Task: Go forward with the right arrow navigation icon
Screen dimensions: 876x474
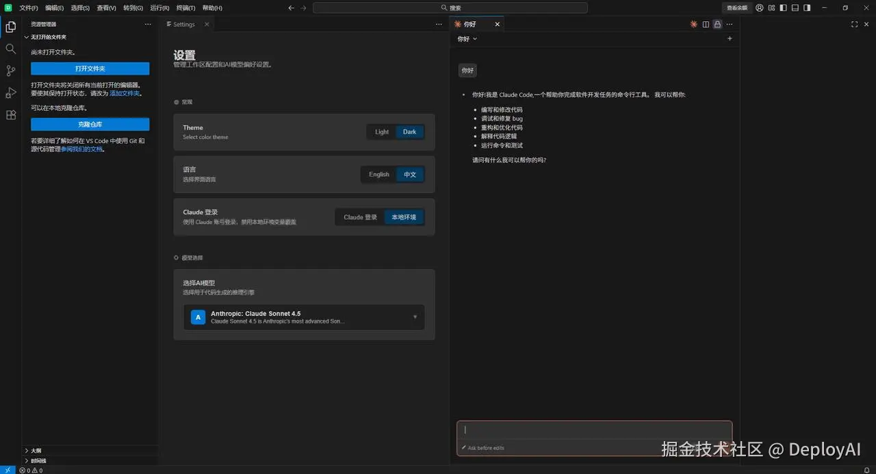Action: point(303,8)
